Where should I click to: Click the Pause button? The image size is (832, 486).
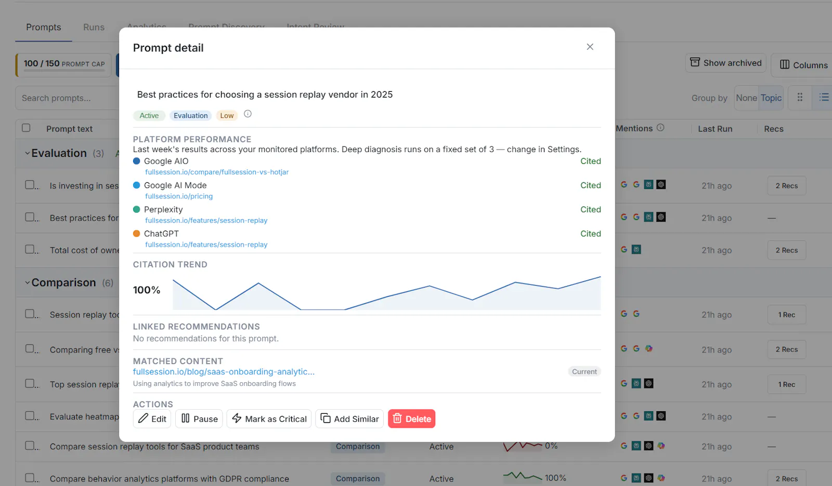pyautogui.click(x=199, y=419)
